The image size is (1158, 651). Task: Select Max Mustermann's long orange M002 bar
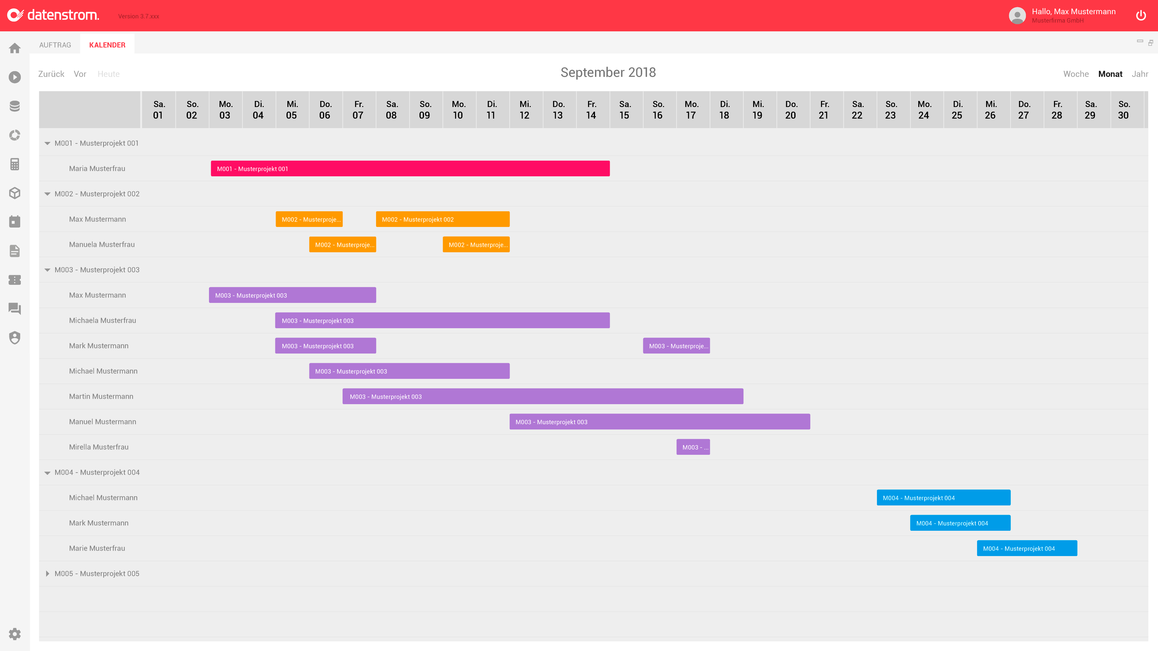443,219
